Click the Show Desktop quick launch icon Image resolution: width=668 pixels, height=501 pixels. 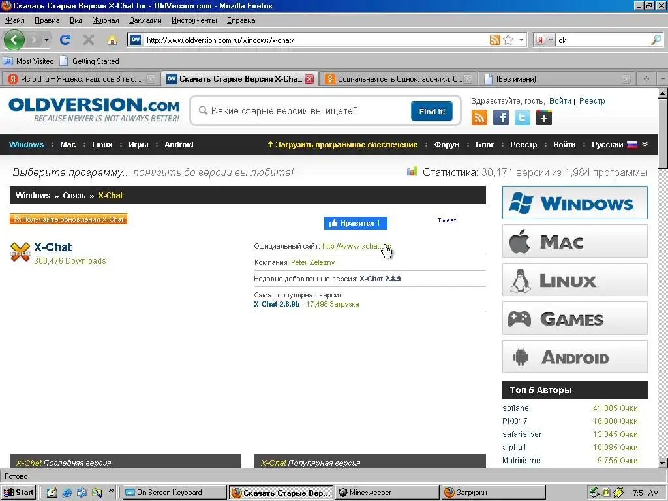(52, 493)
